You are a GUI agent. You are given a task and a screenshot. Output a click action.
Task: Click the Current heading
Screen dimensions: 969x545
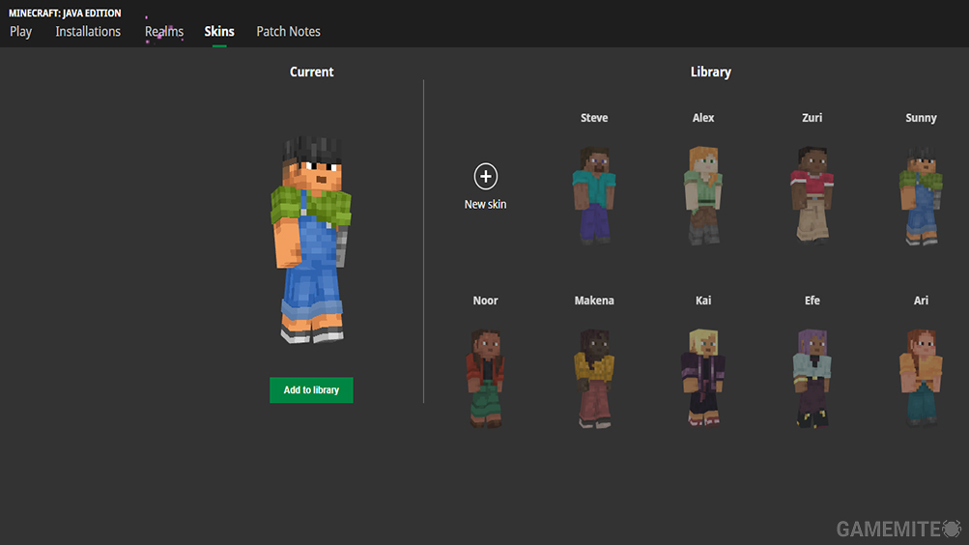311,72
